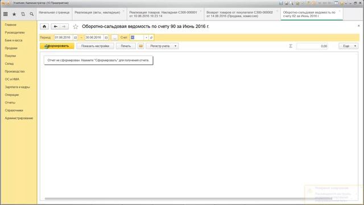Open history clipboard icon in top panel
The image size is (364, 205).
click(23, 14)
